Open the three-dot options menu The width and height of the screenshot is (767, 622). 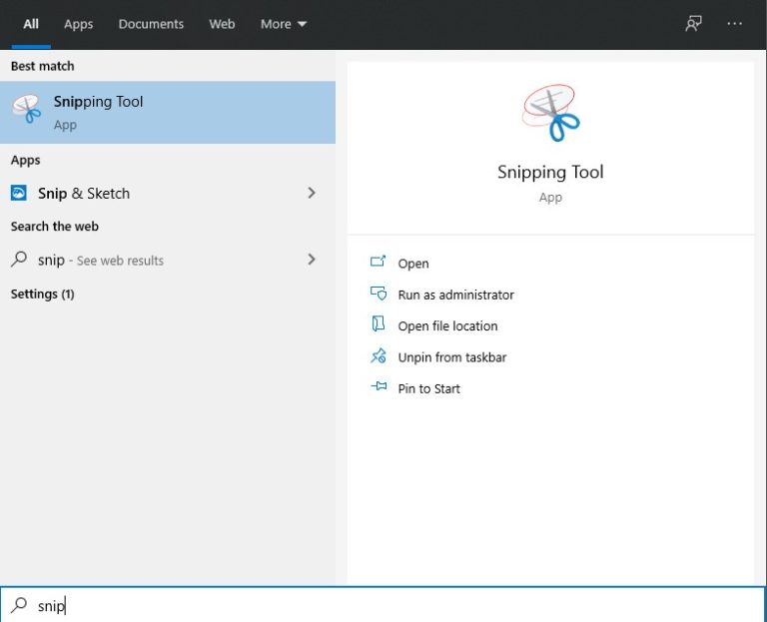click(735, 24)
